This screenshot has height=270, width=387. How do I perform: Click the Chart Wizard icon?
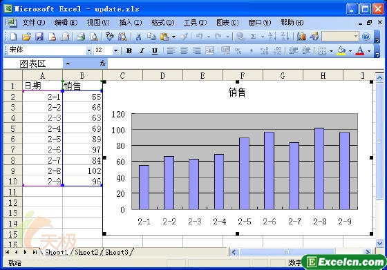[301, 37]
